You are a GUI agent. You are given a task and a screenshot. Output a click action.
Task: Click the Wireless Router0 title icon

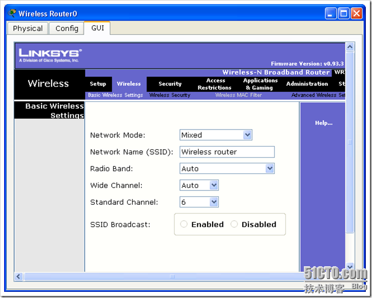point(12,13)
